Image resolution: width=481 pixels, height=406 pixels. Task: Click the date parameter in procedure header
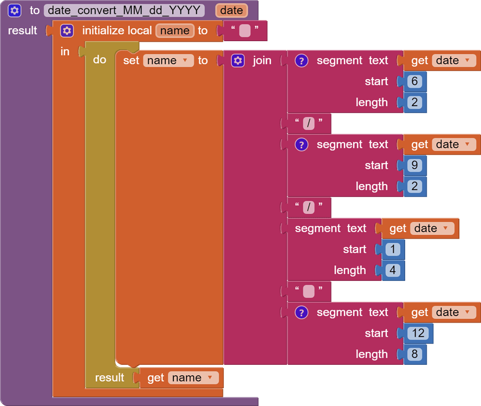click(x=231, y=10)
